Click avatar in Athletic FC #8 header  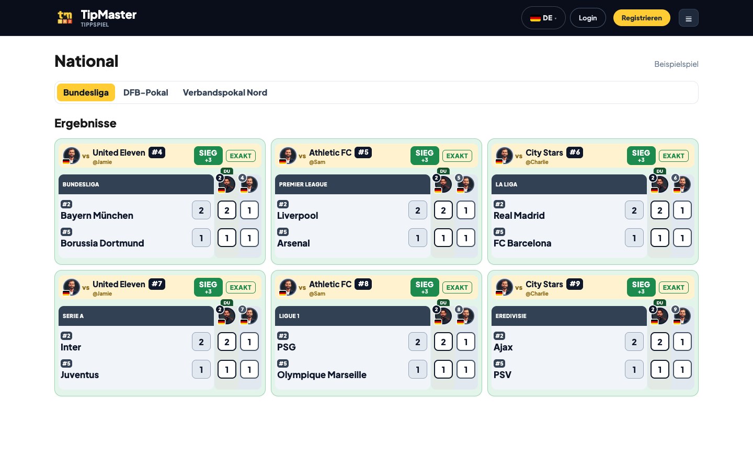coord(288,287)
